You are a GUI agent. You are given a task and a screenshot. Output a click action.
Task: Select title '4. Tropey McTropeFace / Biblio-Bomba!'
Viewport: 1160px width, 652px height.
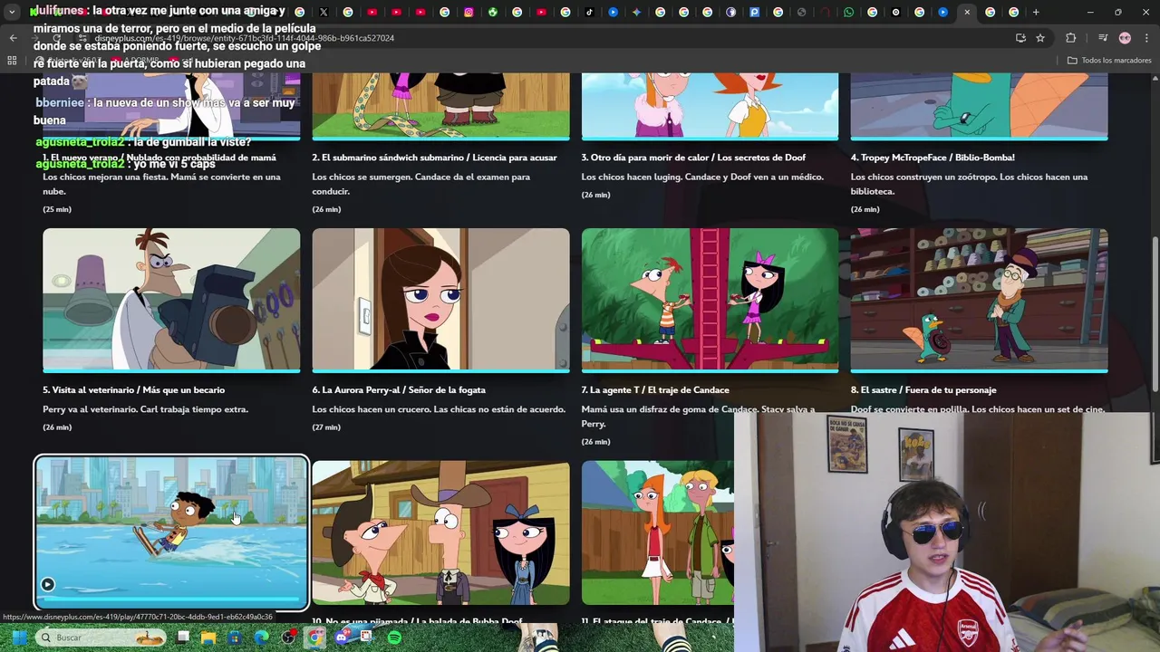pyautogui.click(x=933, y=158)
